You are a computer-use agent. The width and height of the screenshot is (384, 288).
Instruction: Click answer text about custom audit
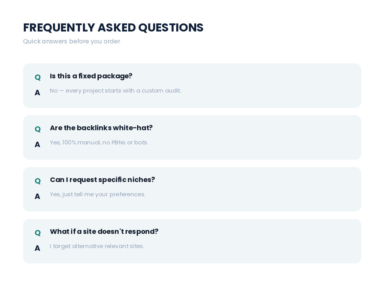pos(115,91)
